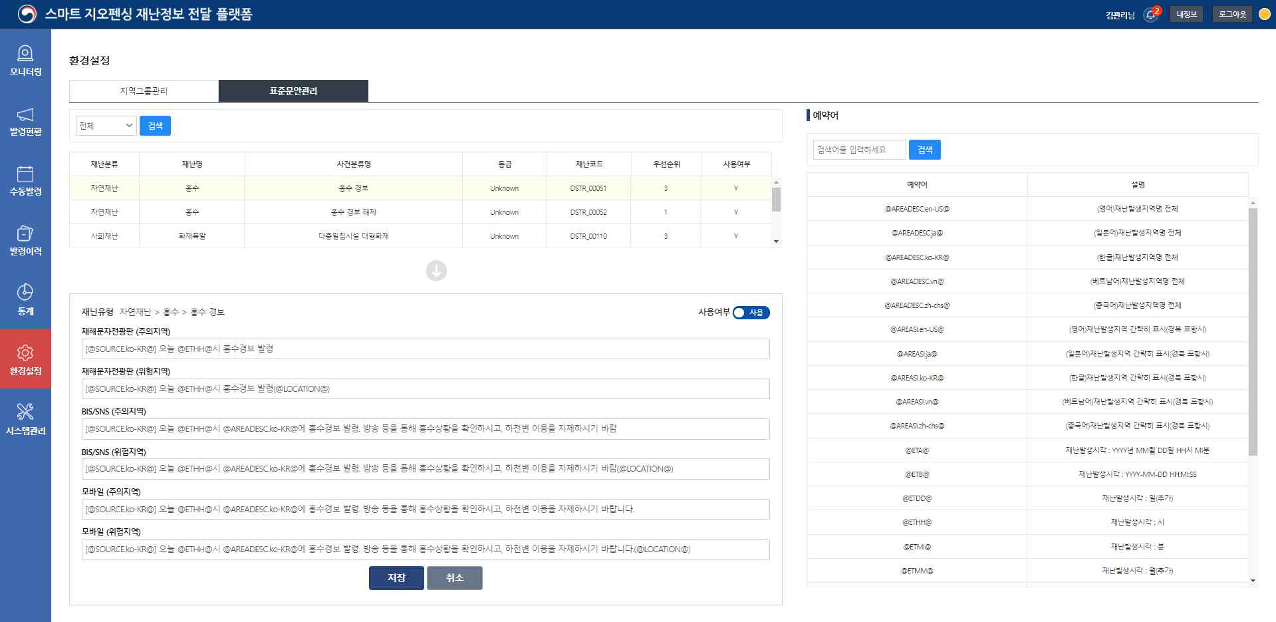Click the 재해문자전광판 (주의지역) text field
Viewport: 1276px width, 622px height.
pos(426,349)
